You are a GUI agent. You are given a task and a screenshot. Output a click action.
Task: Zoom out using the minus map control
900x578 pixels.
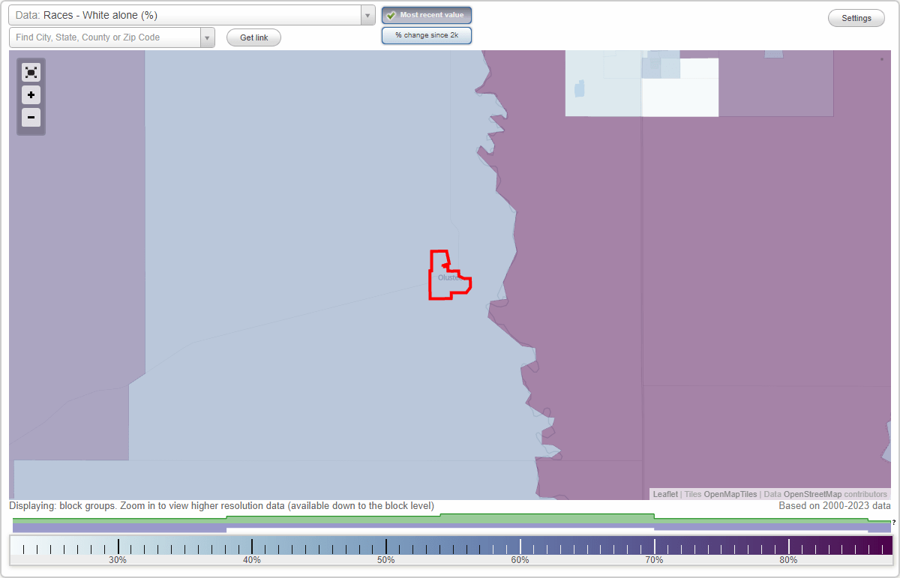[31, 118]
